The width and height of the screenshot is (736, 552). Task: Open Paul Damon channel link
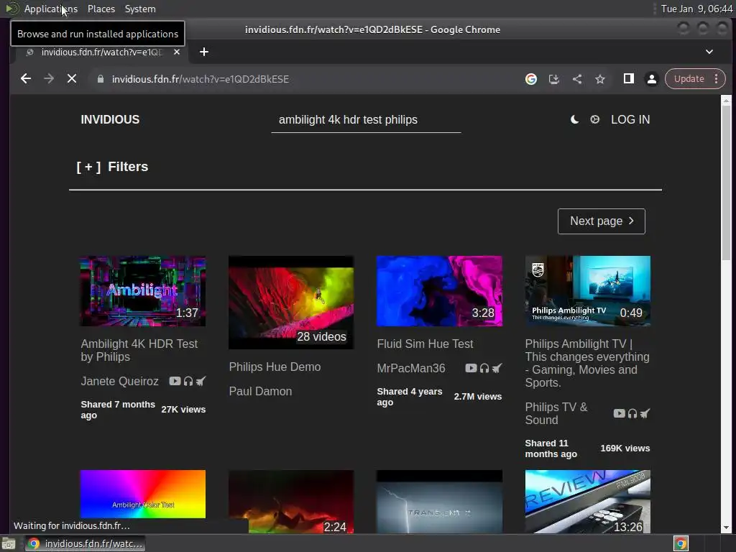pyautogui.click(x=260, y=392)
